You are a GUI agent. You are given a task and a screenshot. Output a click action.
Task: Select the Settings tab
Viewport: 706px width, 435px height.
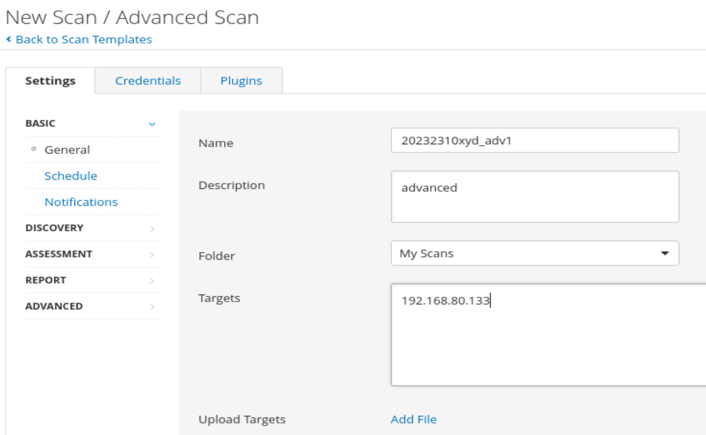[x=51, y=81]
